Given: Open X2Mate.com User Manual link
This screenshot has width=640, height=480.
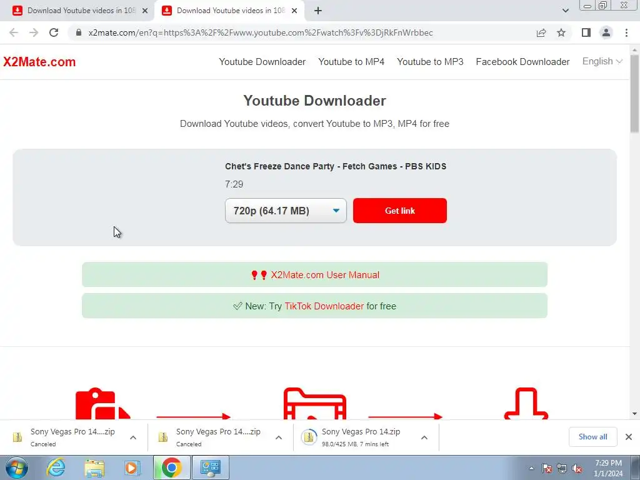Looking at the screenshot, I should pos(325,275).
